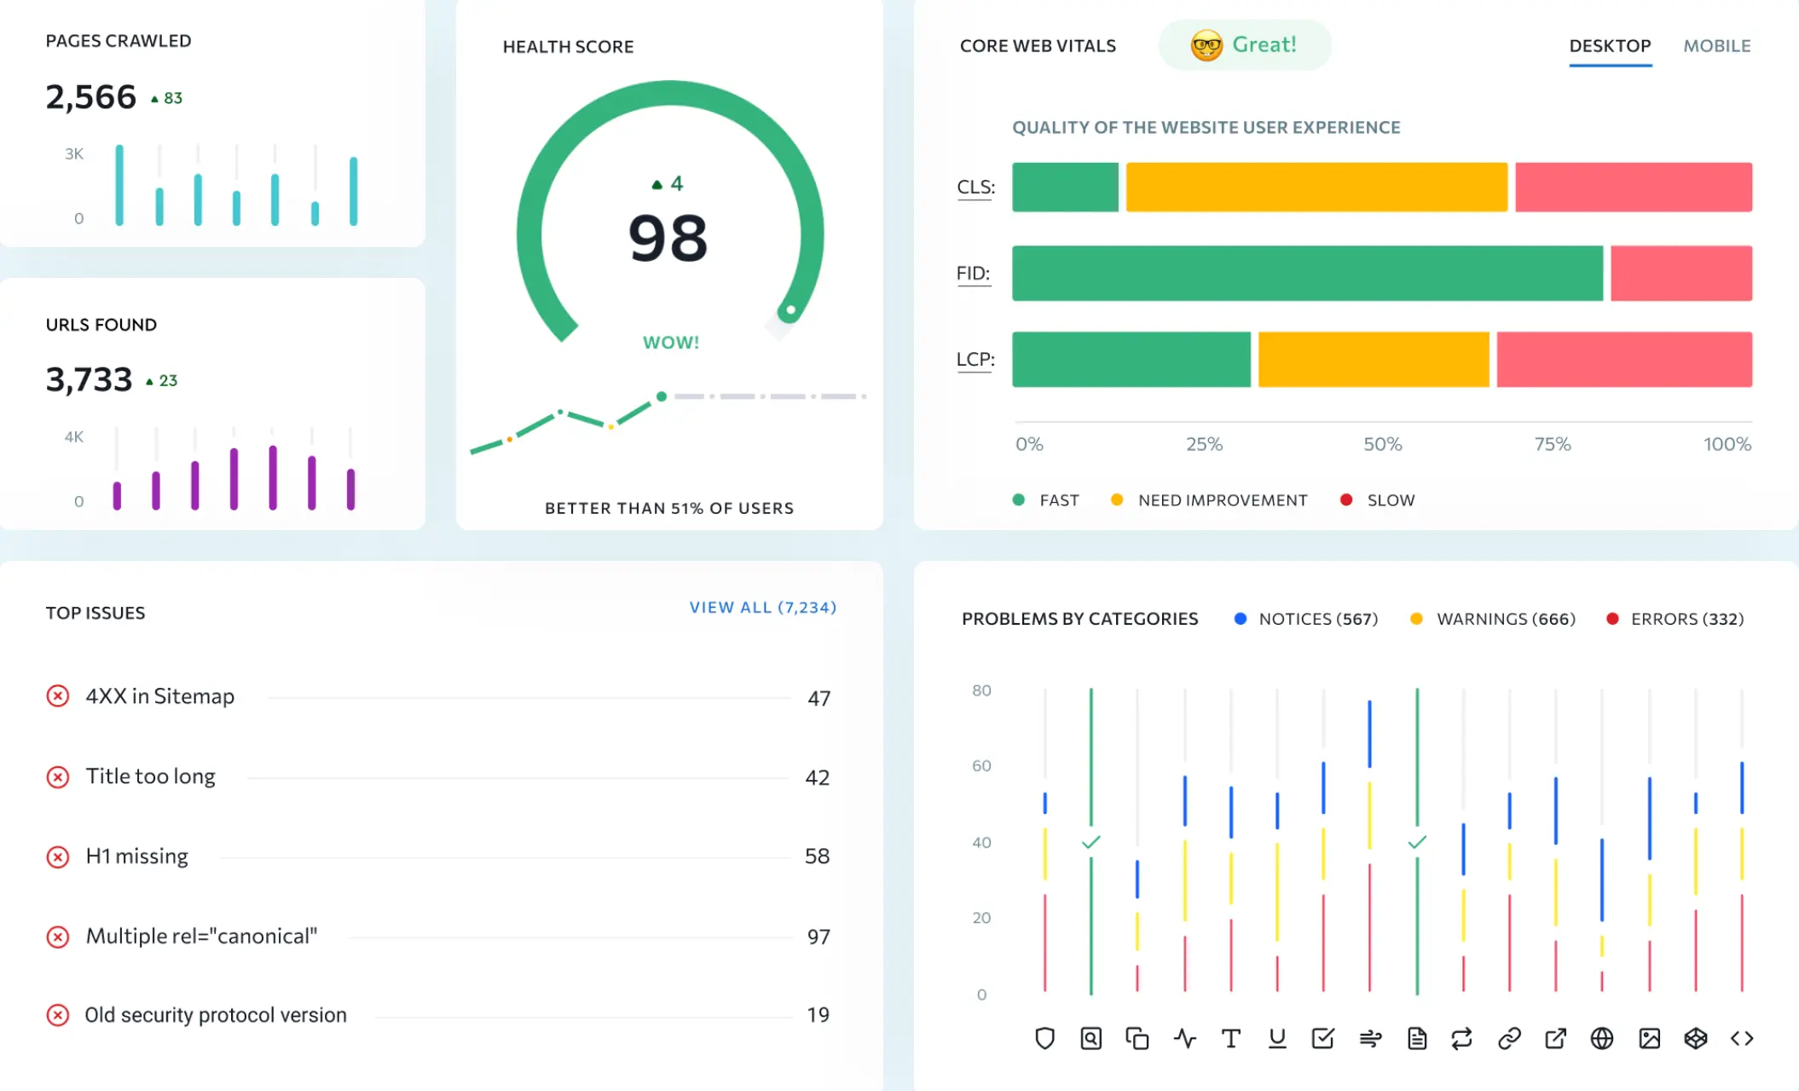Open the Multiple rel="canonical" issue
This screenshot has height=1091, width=1799.
(201, 936)
